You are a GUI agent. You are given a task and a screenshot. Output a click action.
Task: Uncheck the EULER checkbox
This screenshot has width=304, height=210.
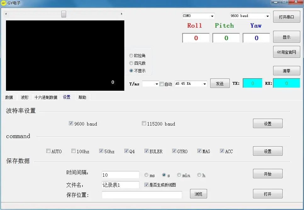pos(146,151)
